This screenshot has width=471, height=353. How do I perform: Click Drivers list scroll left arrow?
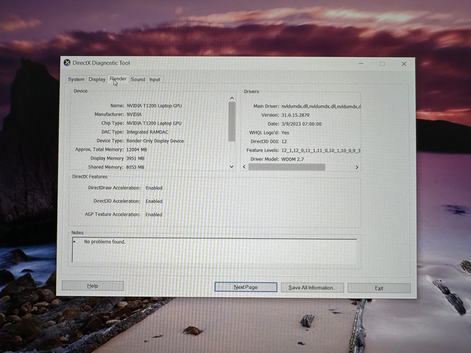(244, 167)
